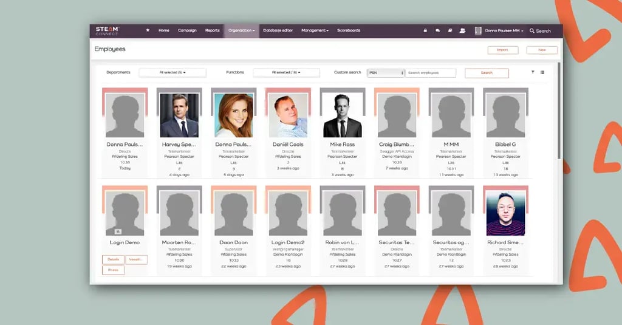Click the button right of Details
The image size is (622, 325).
tap(137, 259)
